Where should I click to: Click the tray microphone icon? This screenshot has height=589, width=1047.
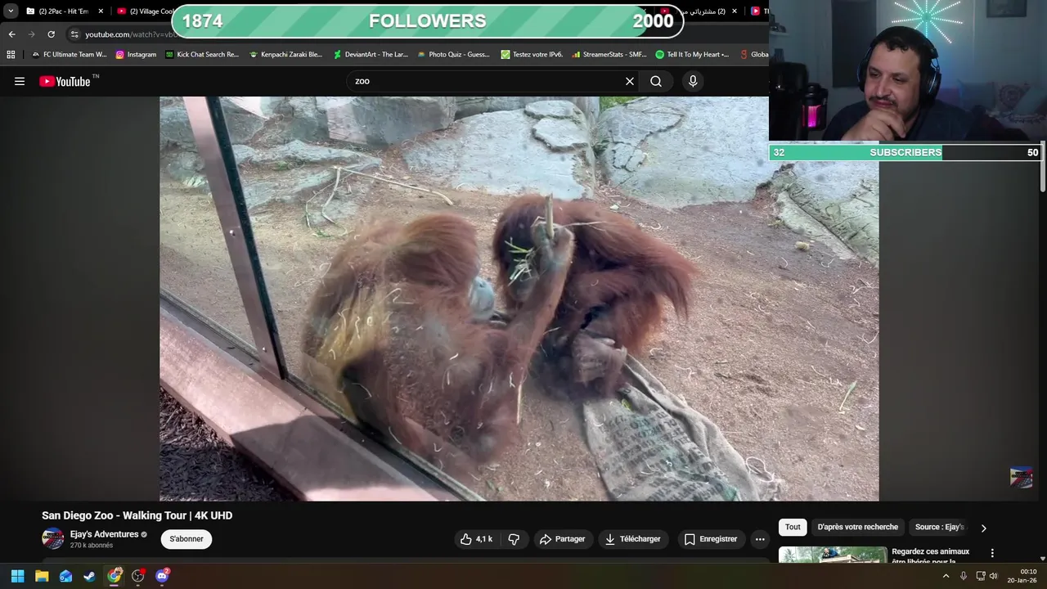pos(963,576)
